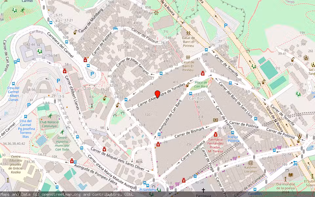Click the red location marker pin

coord(157,94)
